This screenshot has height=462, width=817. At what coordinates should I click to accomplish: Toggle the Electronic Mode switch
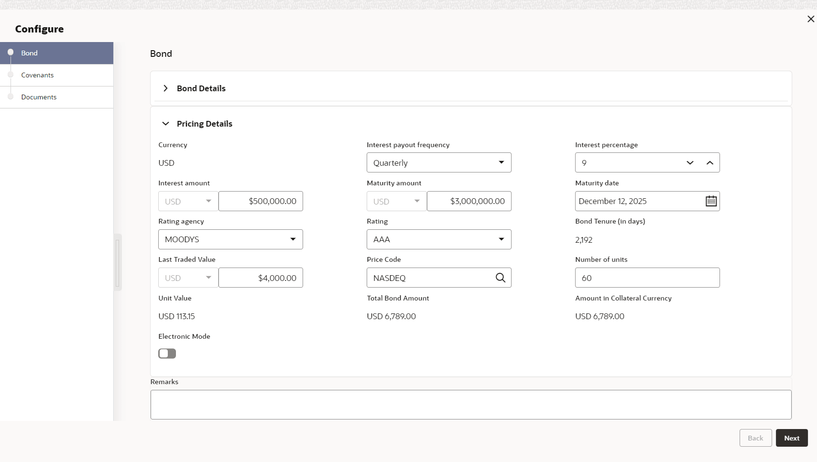pos(167,354)
